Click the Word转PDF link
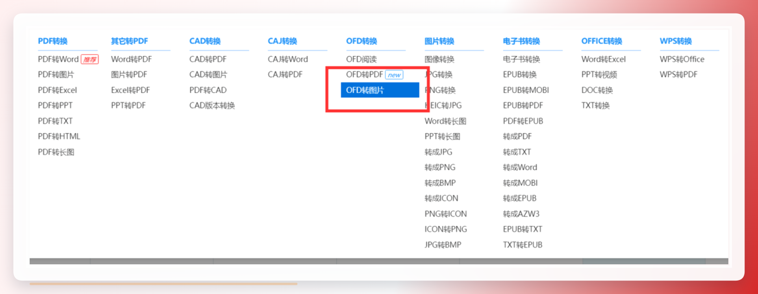758x294 pixels. 132,59
